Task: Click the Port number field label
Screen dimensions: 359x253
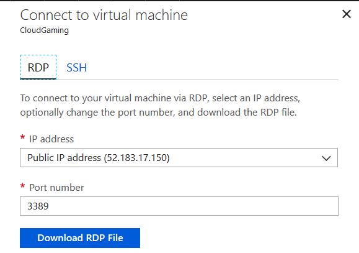Action: click(x=56, y=188)
